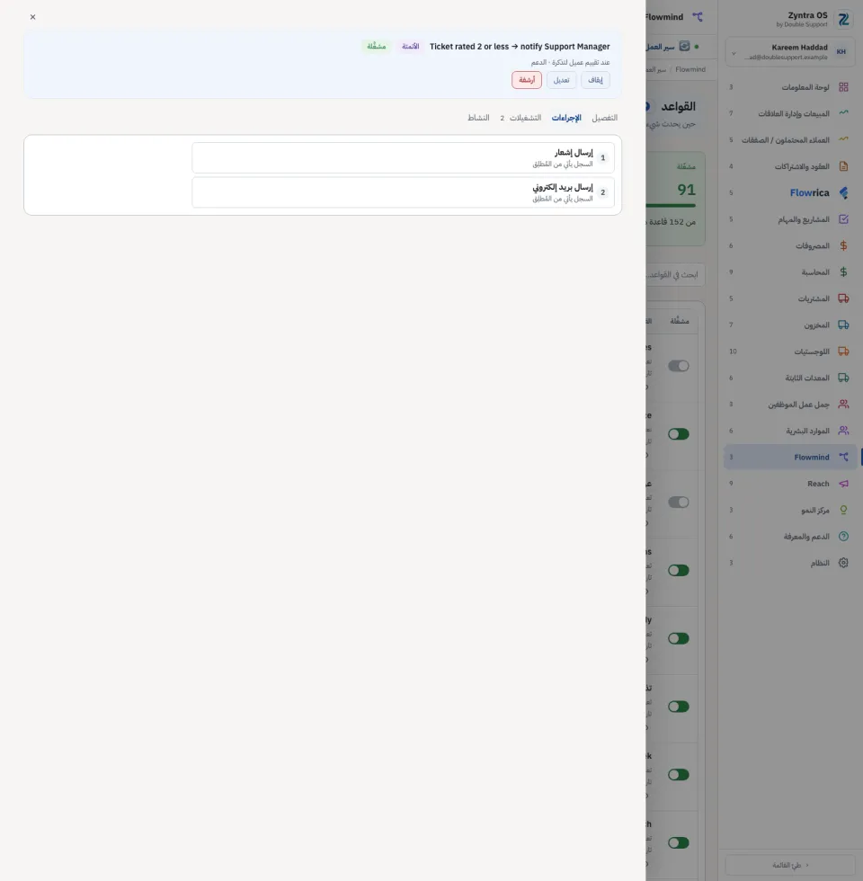Toggle rule row ending in 'ch'

point(678,842)
